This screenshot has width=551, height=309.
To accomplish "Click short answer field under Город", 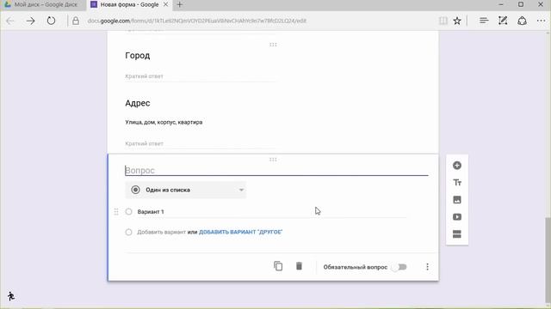I will pos(201,76).
